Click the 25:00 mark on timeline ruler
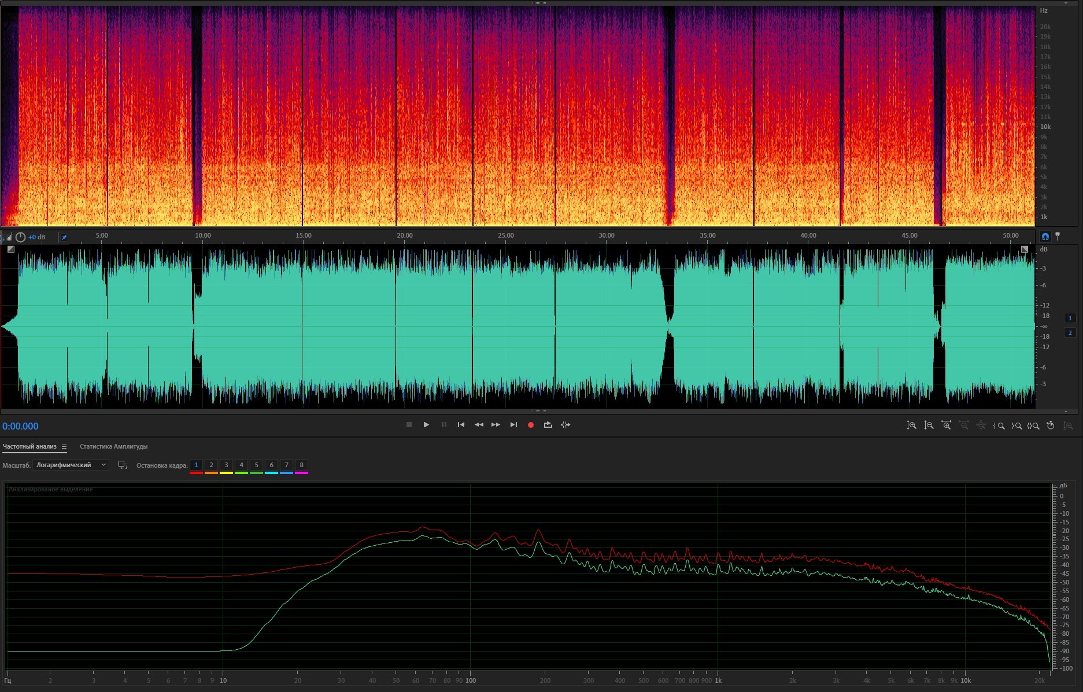Viewport: 1083px width, 692px height. 505,236
